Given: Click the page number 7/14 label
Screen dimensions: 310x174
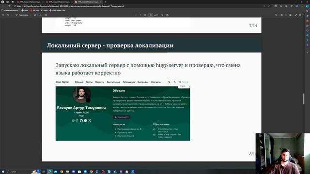Looking at the screenshot, I should 253,26.
